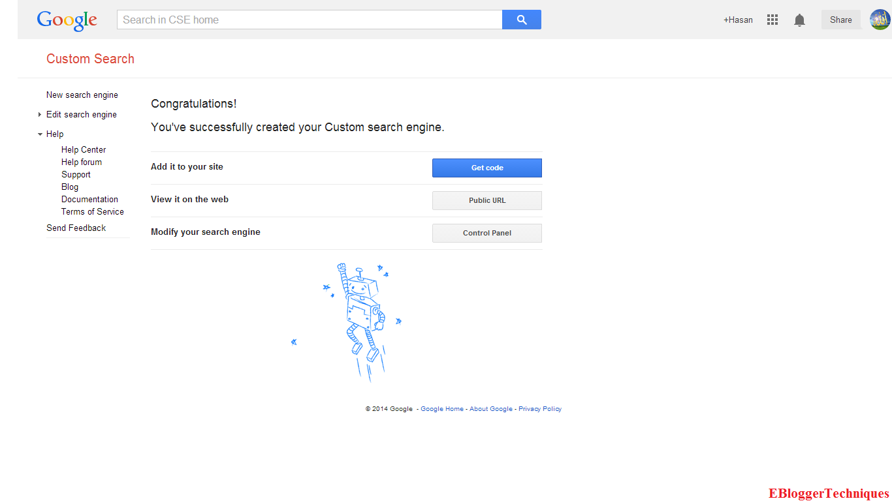Go to Documentation in sidebar
892x501 pixels.
click(89, 200)
